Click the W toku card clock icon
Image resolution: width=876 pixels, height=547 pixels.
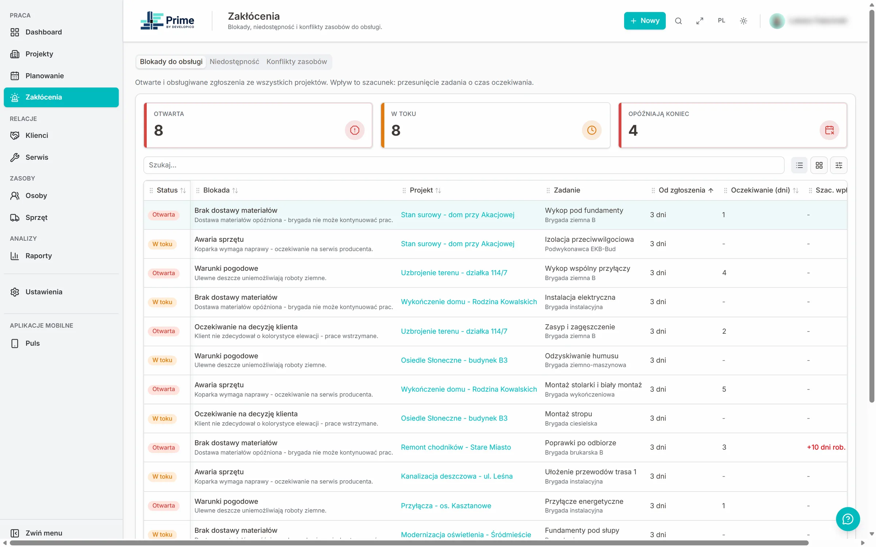pos(592,130)
